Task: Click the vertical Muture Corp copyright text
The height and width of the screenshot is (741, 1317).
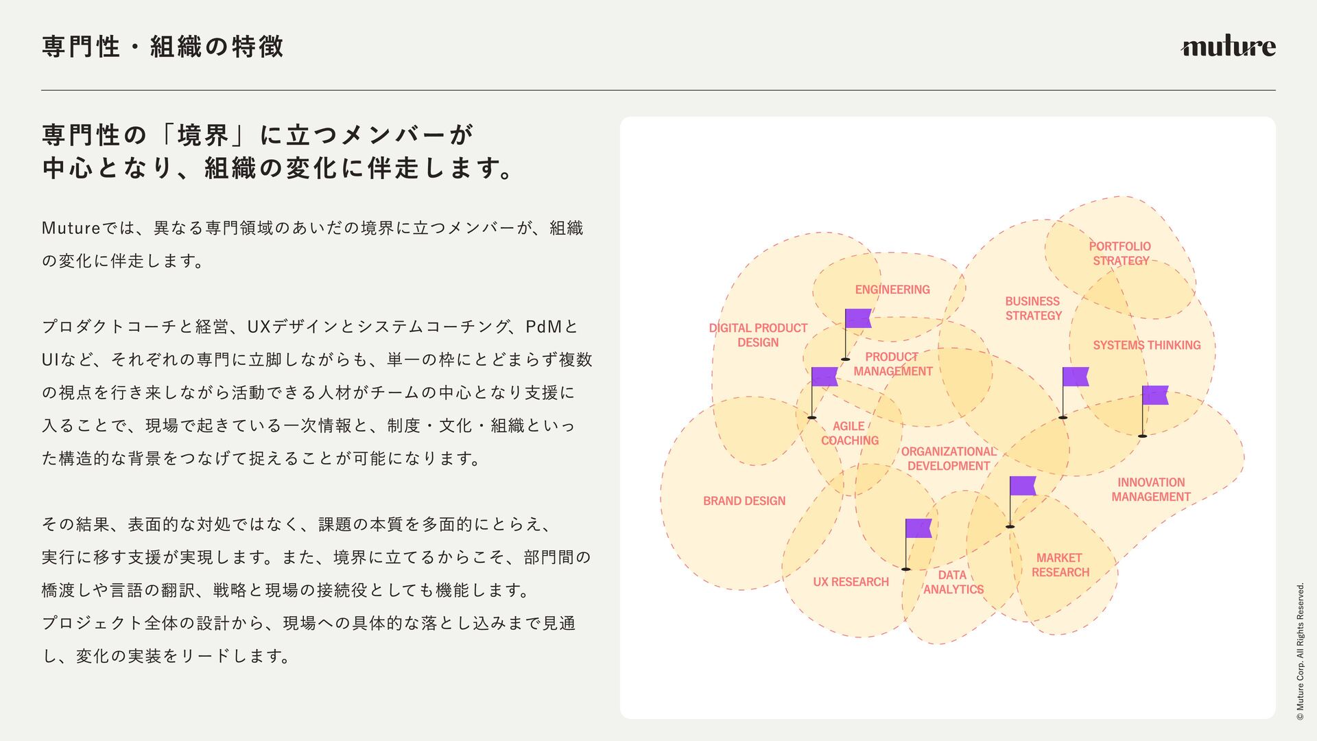Action: click(1300, 652)
